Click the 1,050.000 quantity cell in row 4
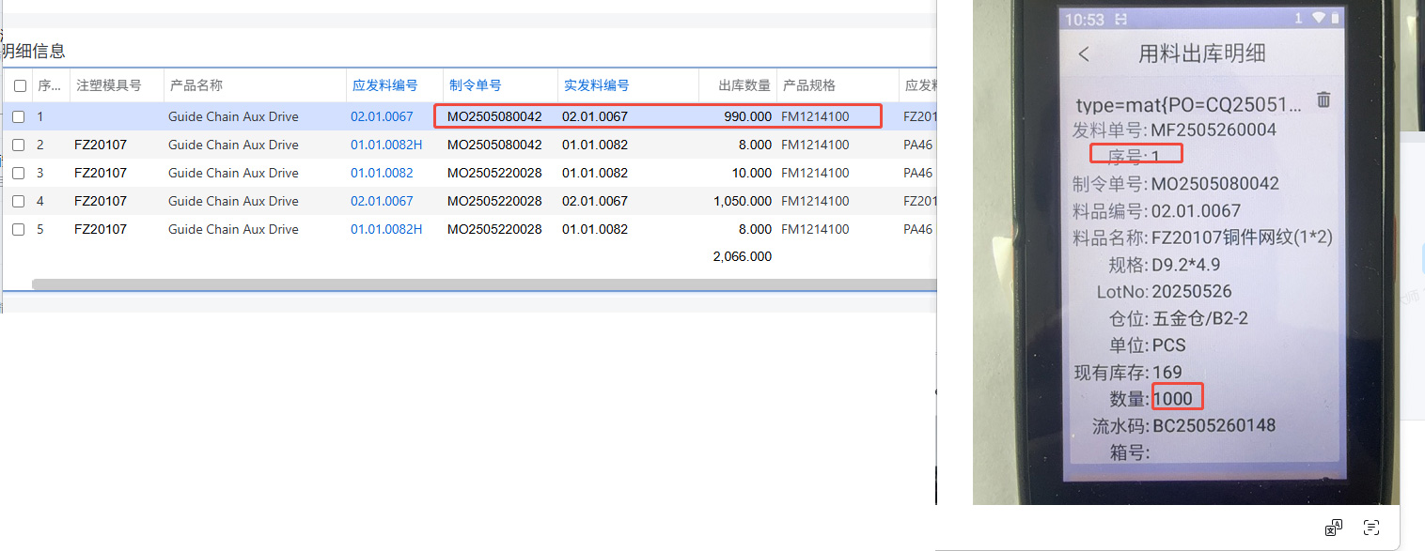 (743, 202)
